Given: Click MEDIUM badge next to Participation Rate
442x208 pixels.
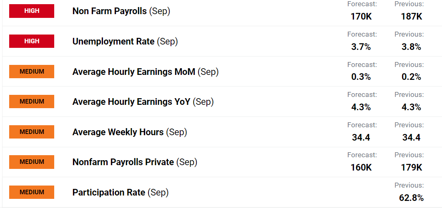Looking at the screenshot, I should [x=32, y=192].
